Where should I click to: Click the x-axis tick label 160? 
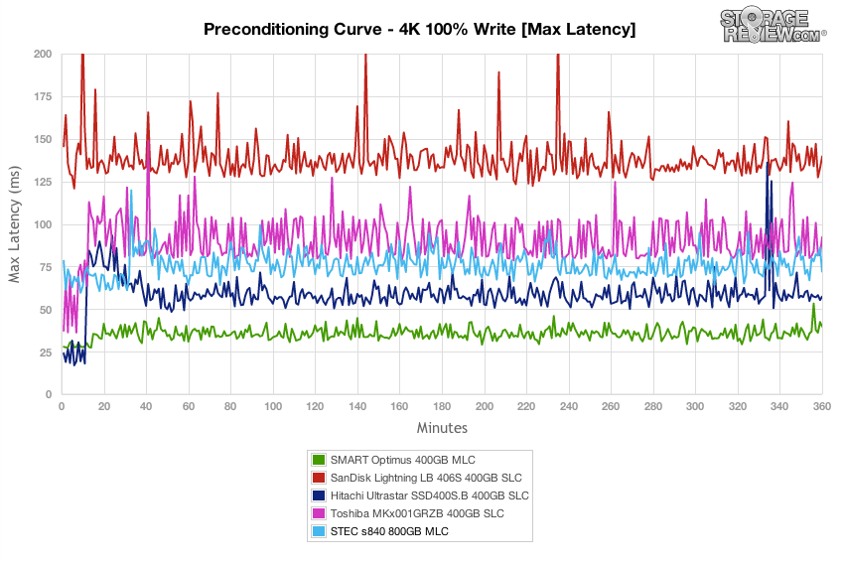399,406
